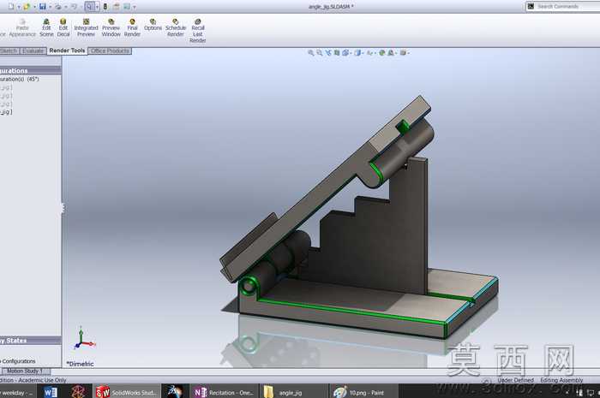Click the Display Style icon
This screenshot has height=398, width=600.
(x=357, y=53)
